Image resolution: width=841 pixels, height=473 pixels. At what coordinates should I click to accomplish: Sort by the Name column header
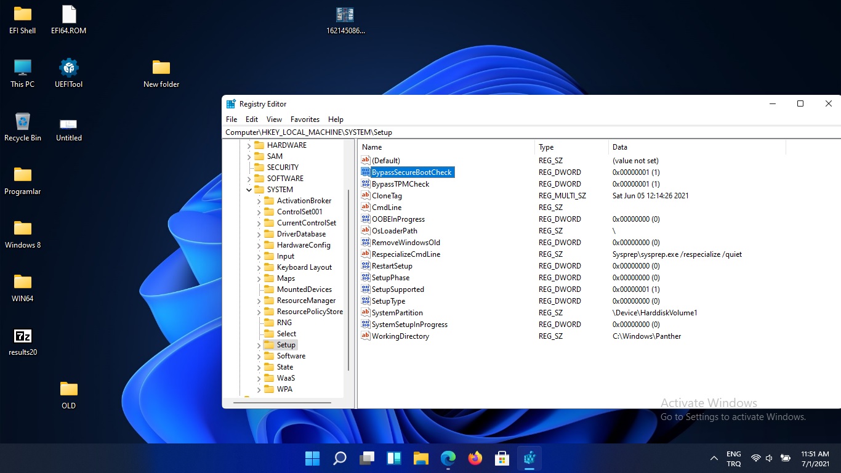pyautogui.click(x=446, y=147)
